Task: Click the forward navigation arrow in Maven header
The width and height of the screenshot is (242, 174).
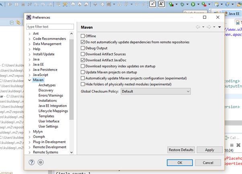Action: pyautogui.click(x=209, y=27)
